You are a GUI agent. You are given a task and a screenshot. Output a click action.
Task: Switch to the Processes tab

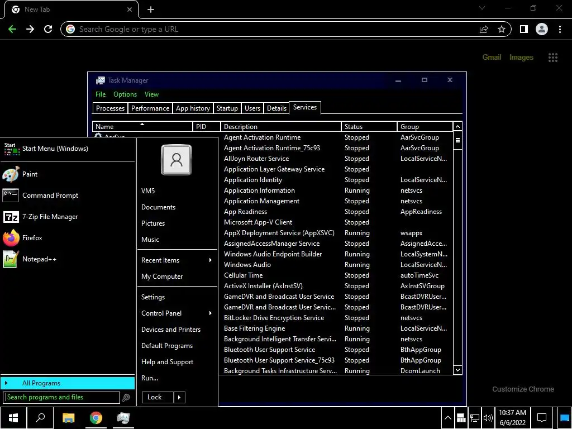(110, 108)
